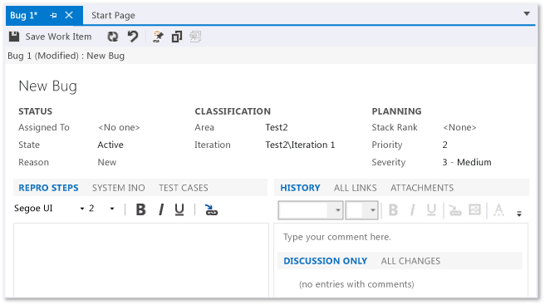
Task: Click the Assigned To <No one> field
Action: tap(119, 127)
